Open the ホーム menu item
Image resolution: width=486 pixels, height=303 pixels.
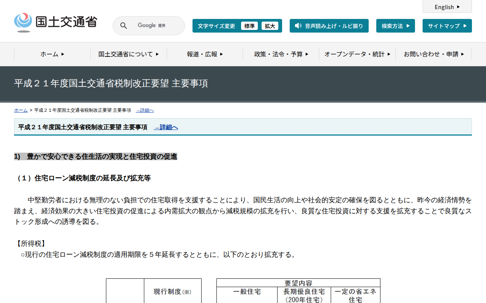(52, 54)
